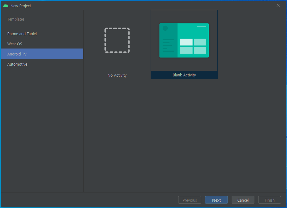Click the "No Activity" label text
Image resolution: width=287 pixels, height=208 pixels.
pos(117,75)
